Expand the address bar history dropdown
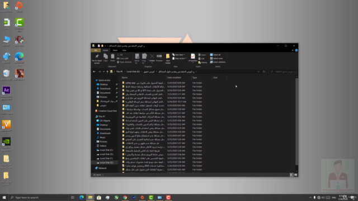358x201 pixels. (258, 71)
